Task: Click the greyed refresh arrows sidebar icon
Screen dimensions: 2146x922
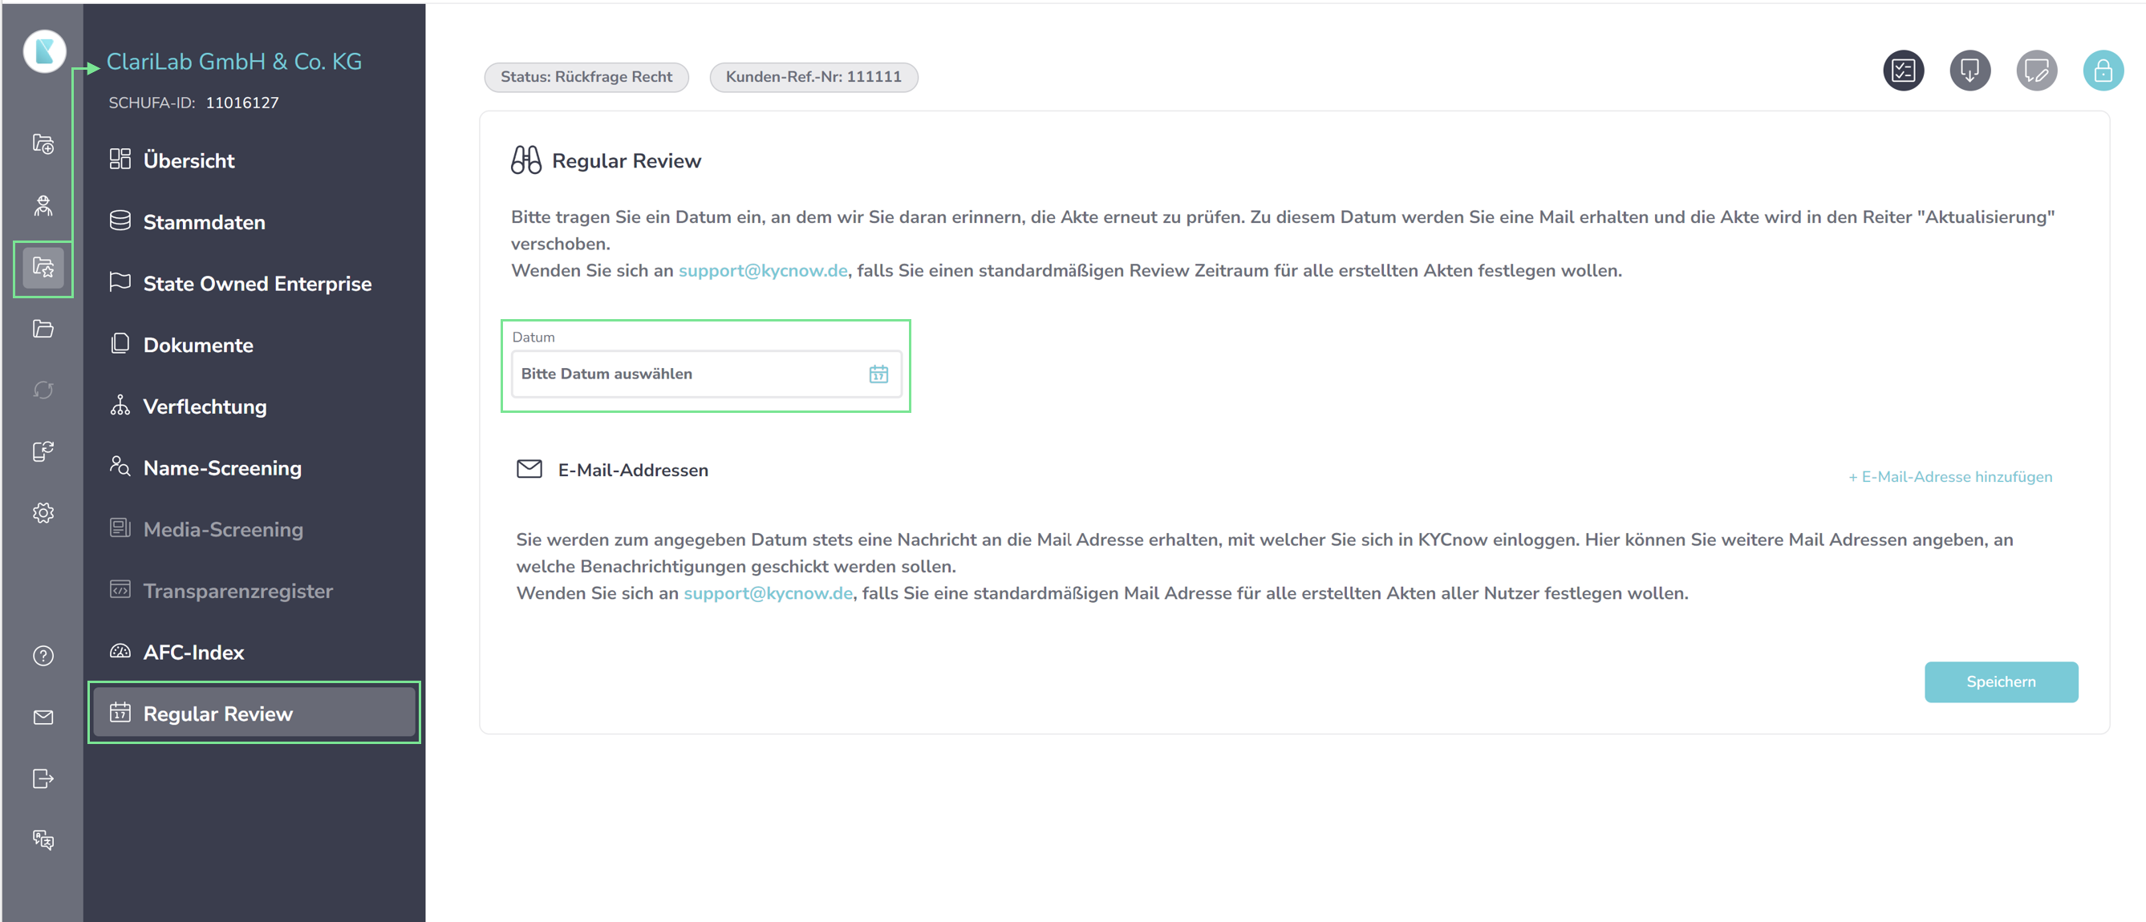Action: pos(43,390)
